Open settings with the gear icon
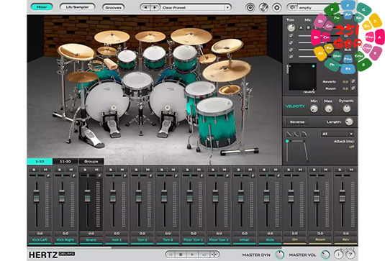This screenshot has height=261, width=385. (x=277, y=8)
